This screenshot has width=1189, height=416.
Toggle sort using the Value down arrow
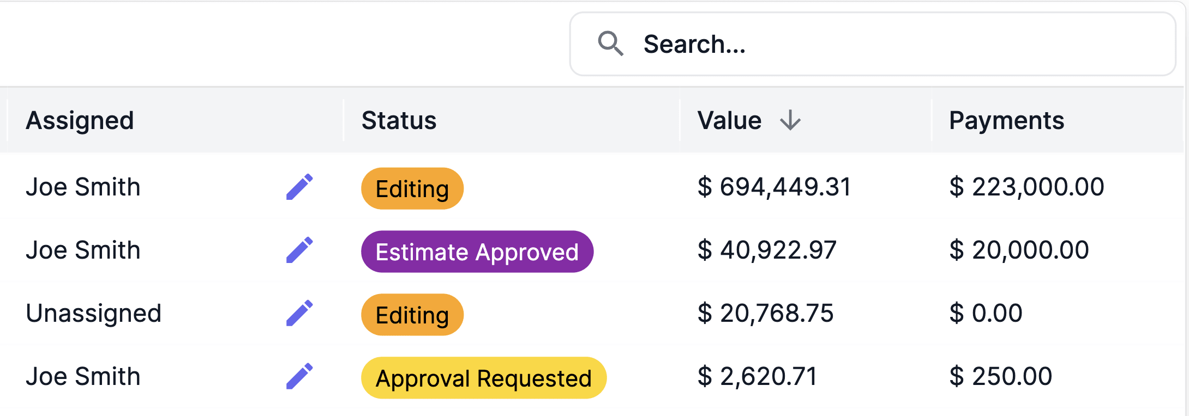(790, 120)
